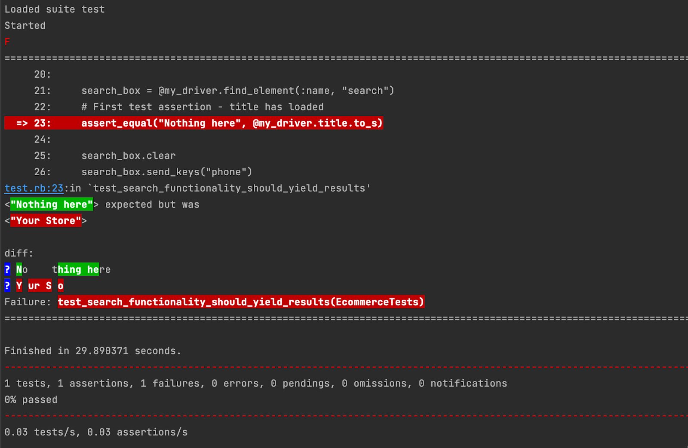Click the blue ? marker before red "Y"
Viewport: 688px width, 448px height.
7,286
